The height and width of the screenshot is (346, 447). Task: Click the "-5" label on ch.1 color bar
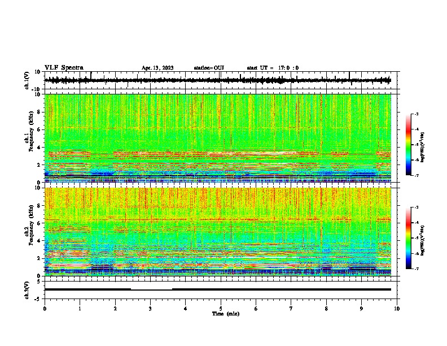(417, 145)
